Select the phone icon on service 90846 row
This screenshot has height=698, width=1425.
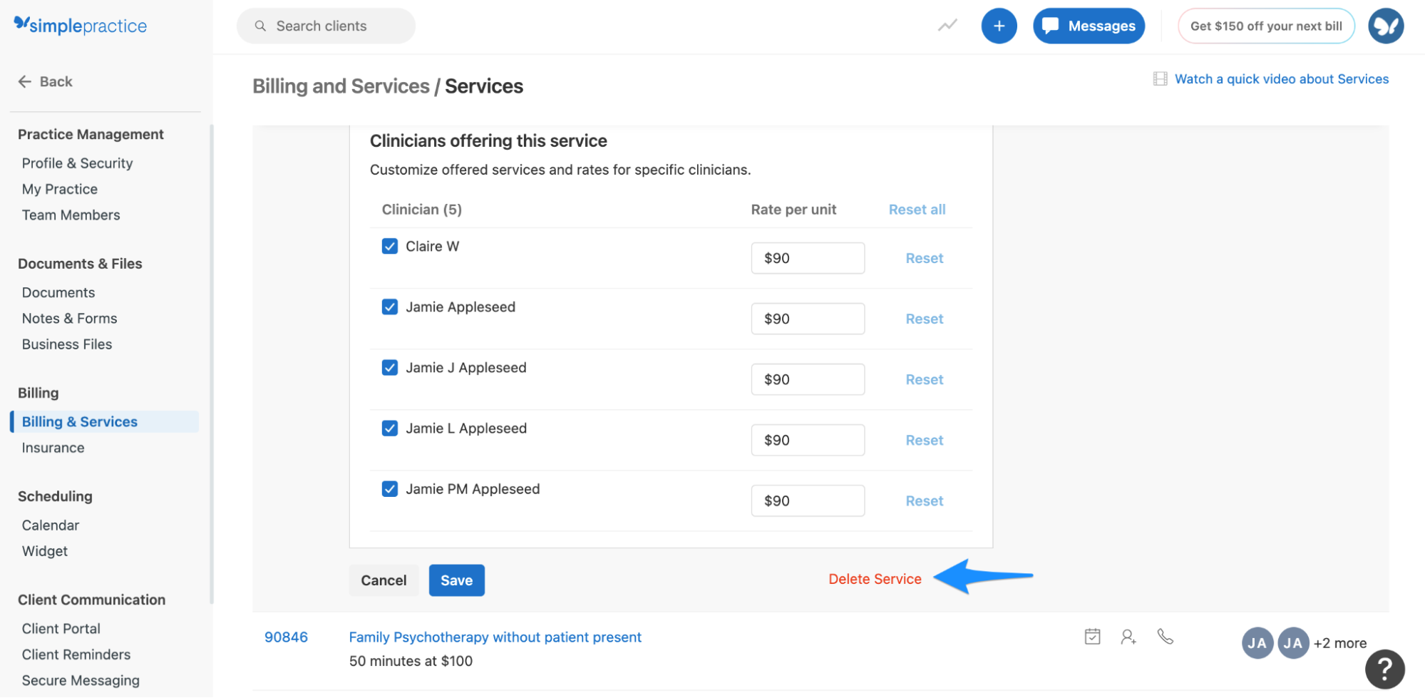pos(1166,636)
